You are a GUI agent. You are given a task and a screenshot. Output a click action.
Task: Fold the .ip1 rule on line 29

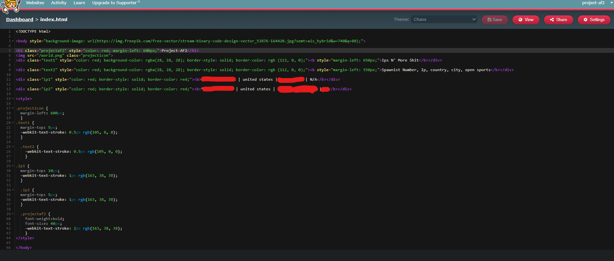click(x=13, y=166)
